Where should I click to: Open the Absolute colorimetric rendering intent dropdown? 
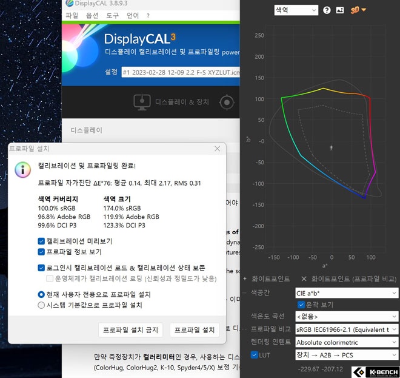[347, 342]
